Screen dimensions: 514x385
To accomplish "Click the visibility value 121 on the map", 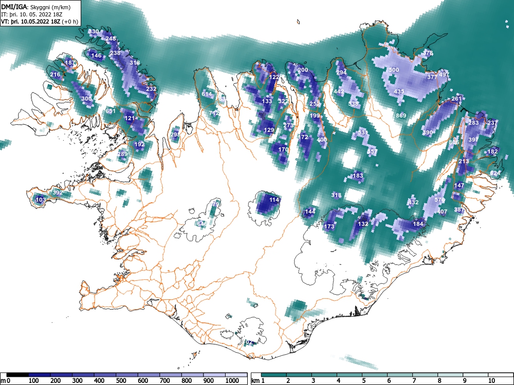I will [130, 118].
